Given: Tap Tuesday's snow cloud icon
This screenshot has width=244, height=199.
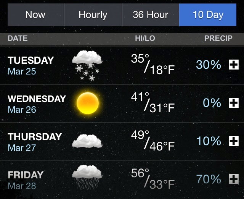Looking at the screenshot, I should (87, 64).
